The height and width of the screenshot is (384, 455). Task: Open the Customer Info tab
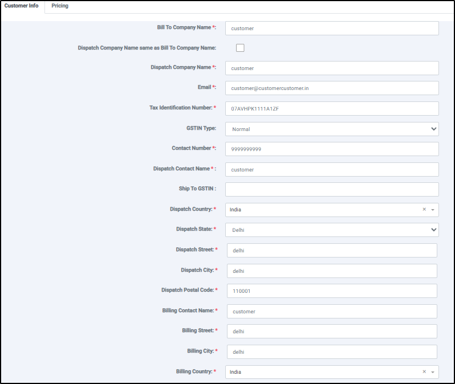(22, 6)
